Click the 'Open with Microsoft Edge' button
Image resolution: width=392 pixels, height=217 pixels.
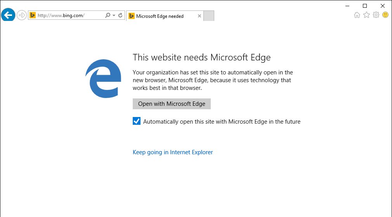(x=172, y=104)
